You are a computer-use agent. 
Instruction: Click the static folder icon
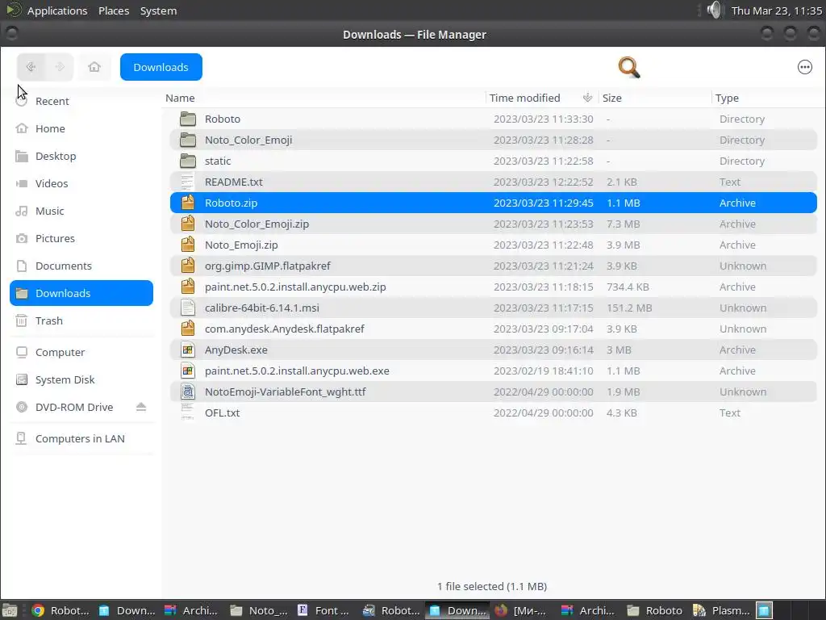coord(187,161)
